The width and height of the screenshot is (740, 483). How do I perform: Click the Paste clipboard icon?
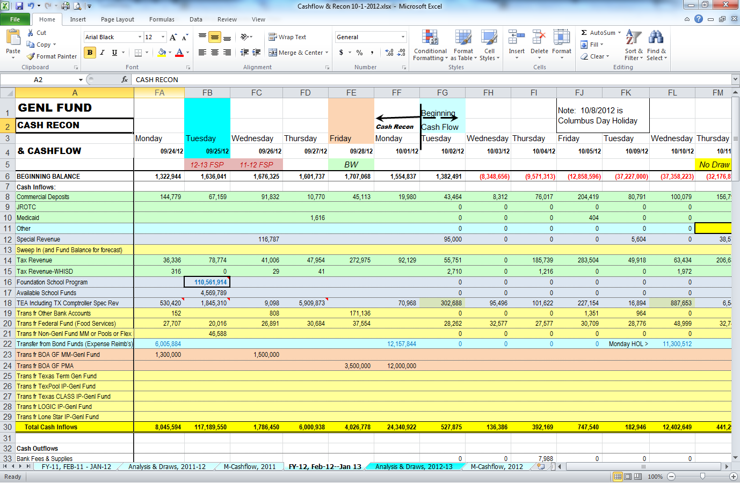pos(13,38)
